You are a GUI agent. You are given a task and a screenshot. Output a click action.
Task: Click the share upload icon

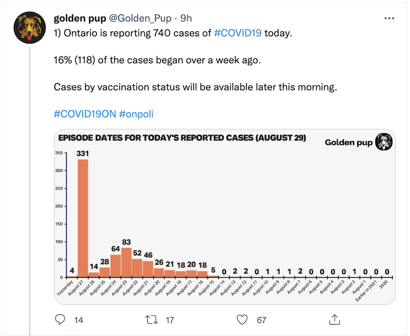click(335, 320)
